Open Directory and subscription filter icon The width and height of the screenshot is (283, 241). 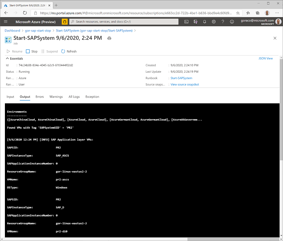195,22
